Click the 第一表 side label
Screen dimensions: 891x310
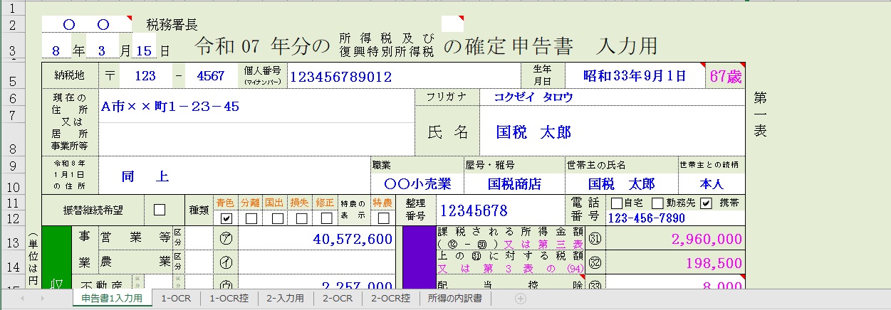(x=761, y=114)
